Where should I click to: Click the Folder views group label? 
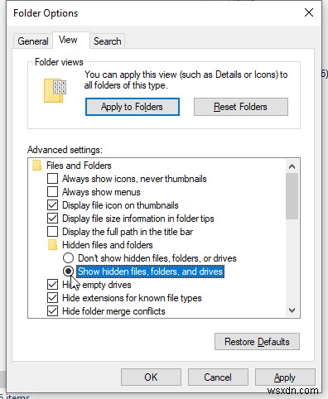tap(59, 62)
